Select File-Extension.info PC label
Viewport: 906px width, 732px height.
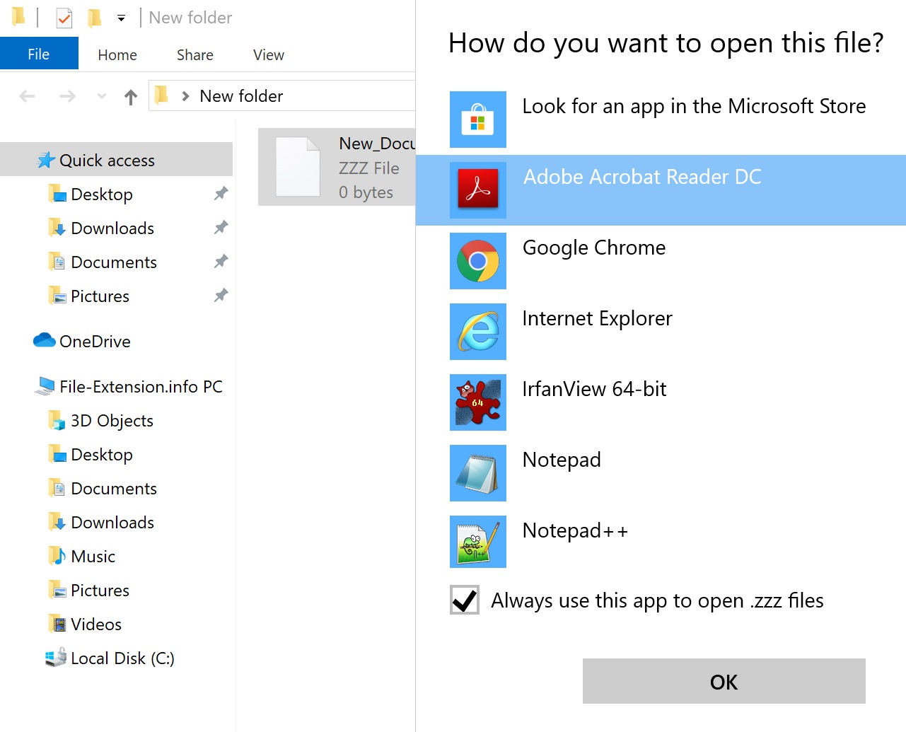(141, 387)
